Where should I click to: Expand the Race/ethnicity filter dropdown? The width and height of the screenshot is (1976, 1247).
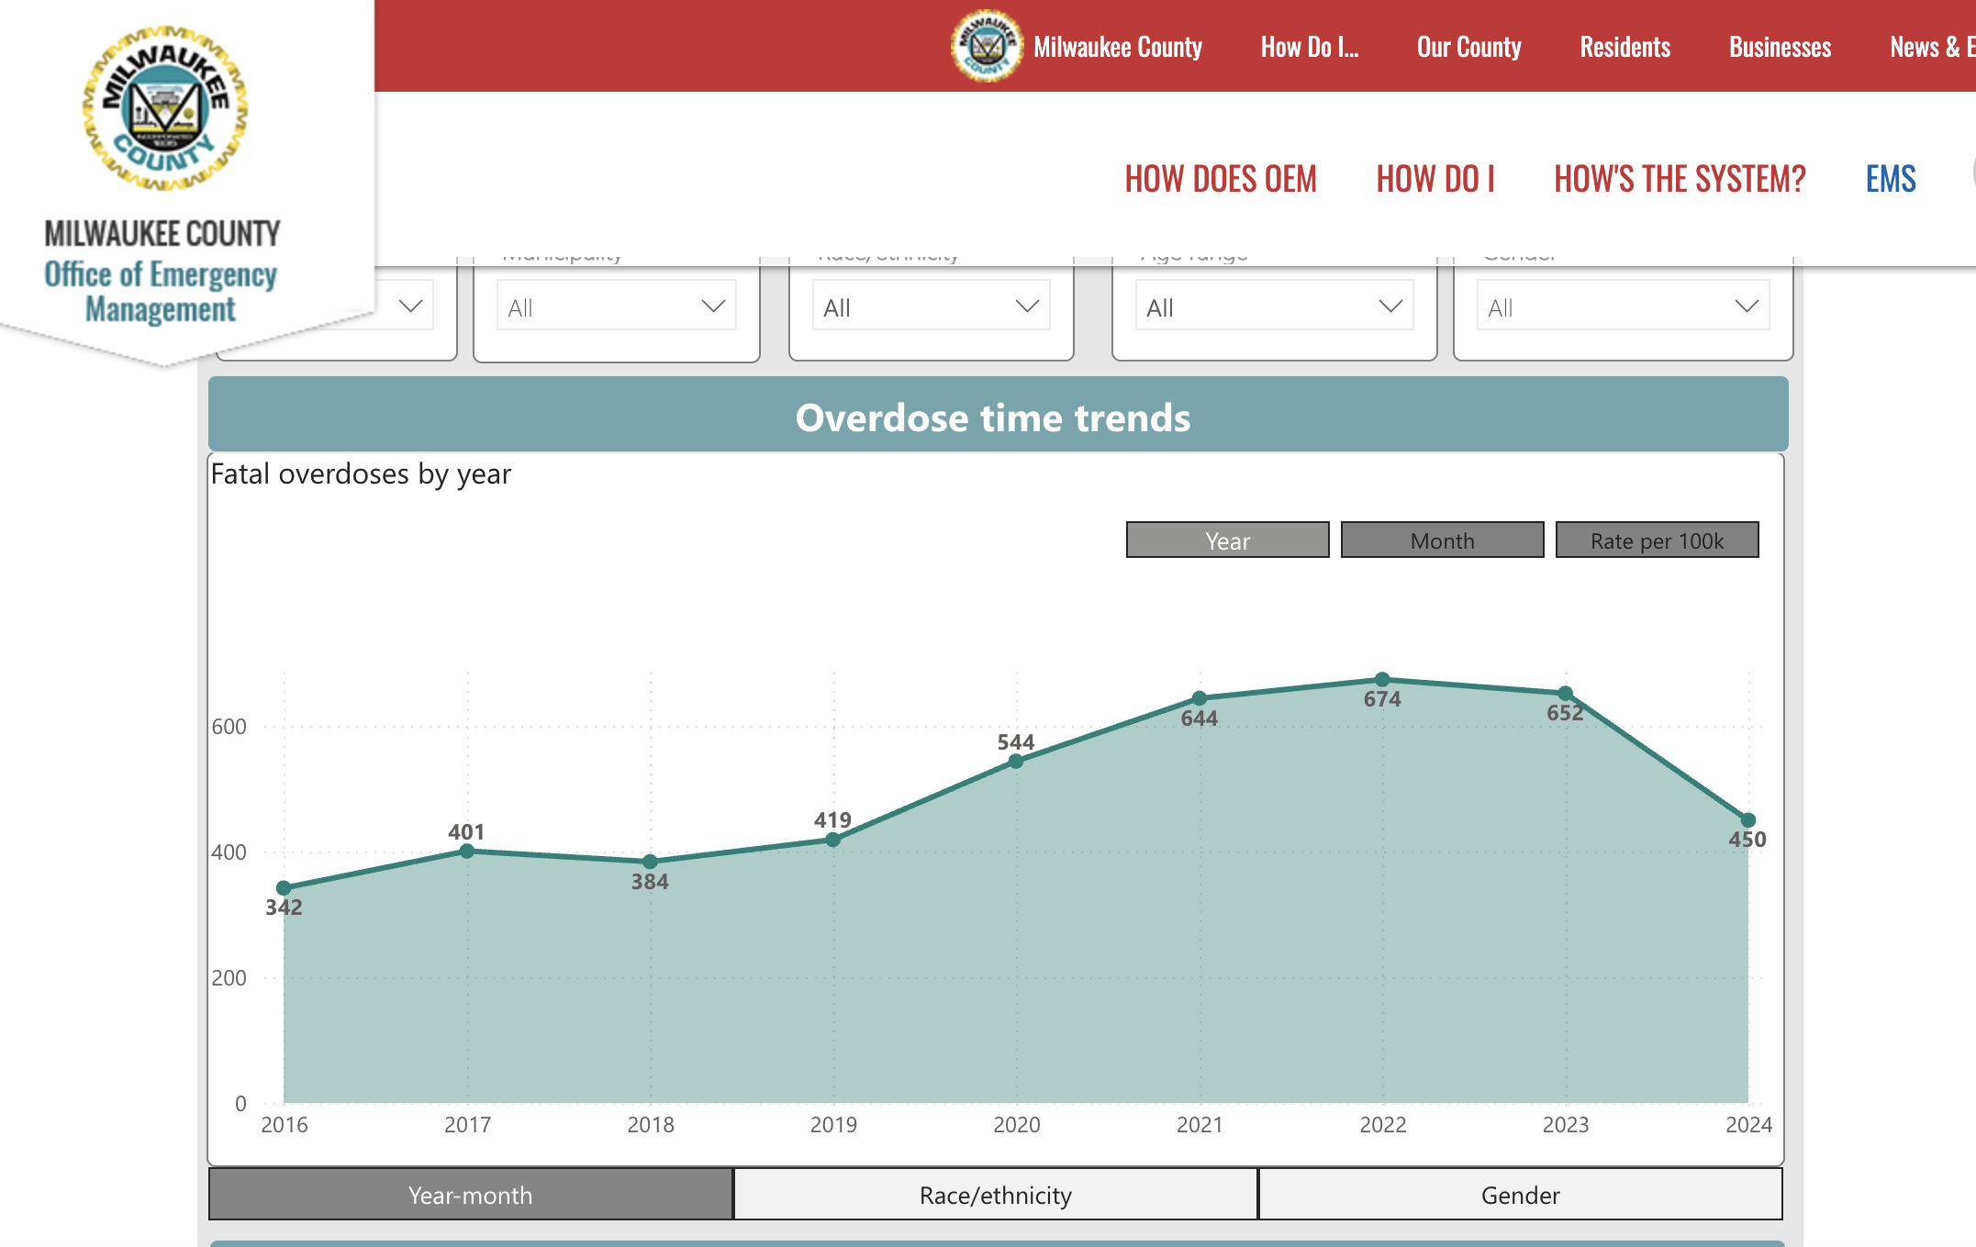930,305
